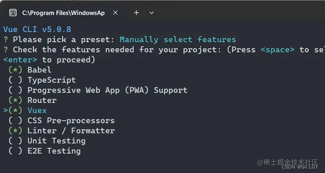Click the Vue CLI v5.0.8 text

point(37,30)
